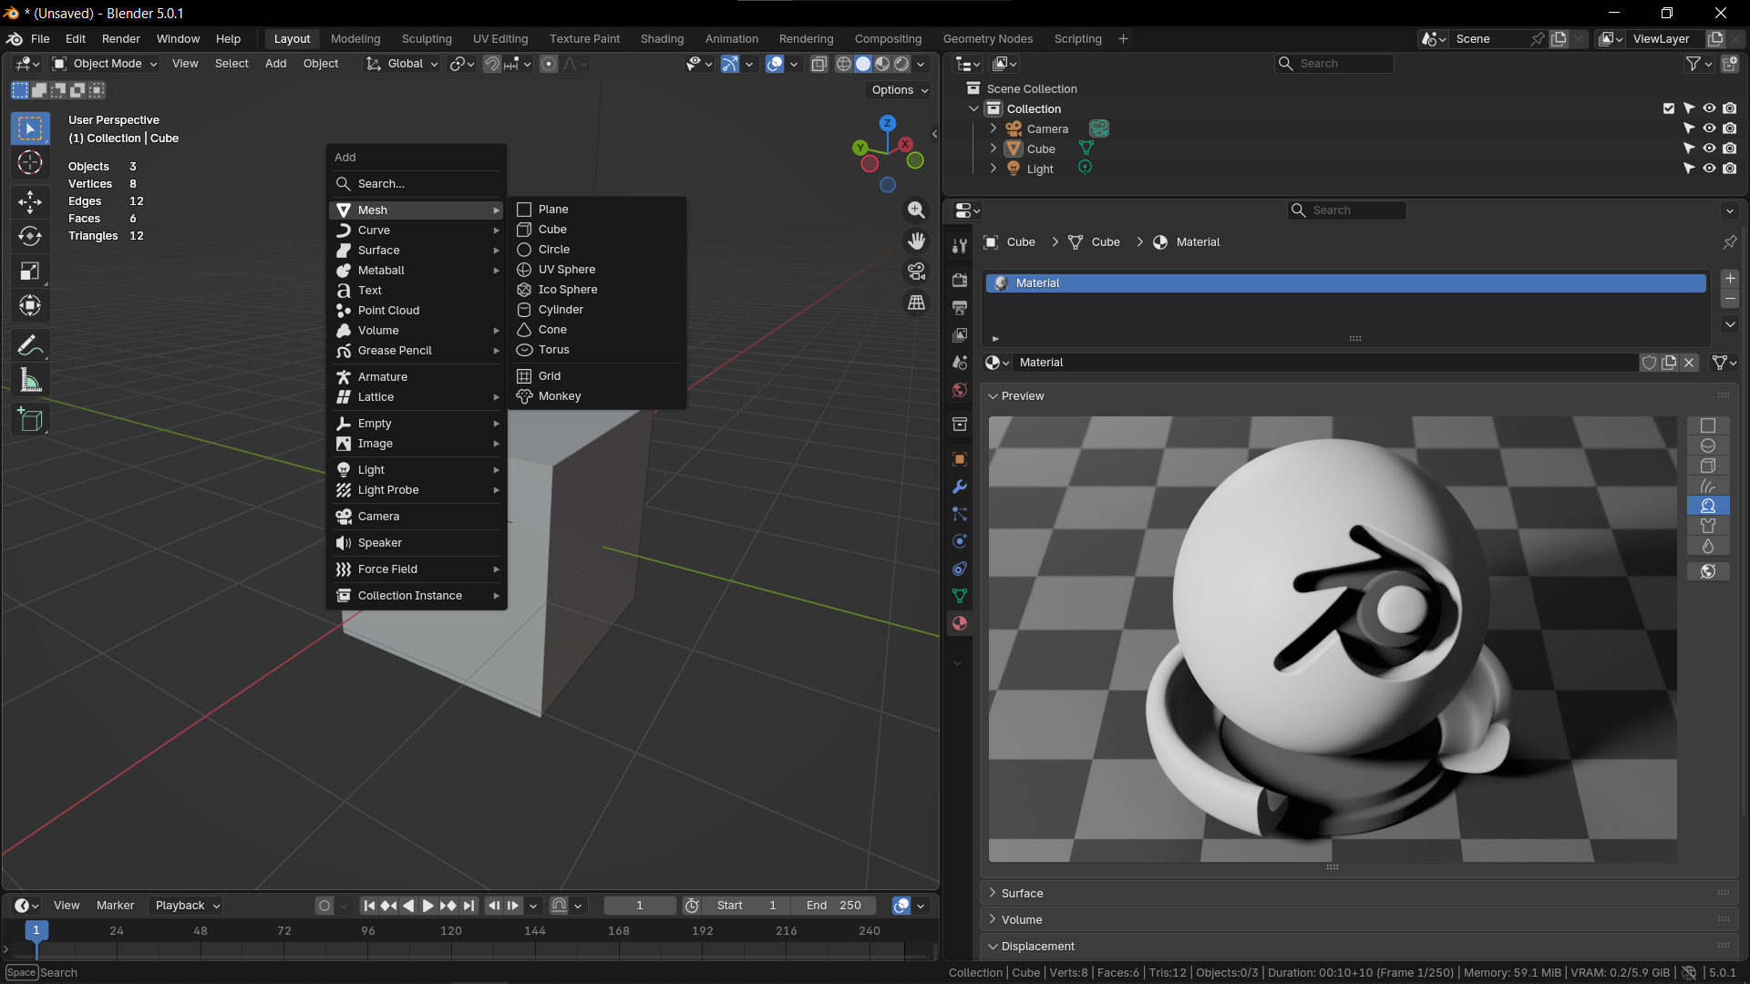Viewport: 1750px width, 984px height.
Task: Open the Material properties tab
Action: pyautogui.click(x=959, y=624)
